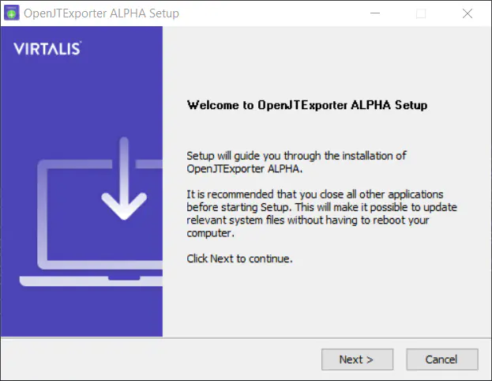Cancel the OpenJTExporter installation
The height and width of the screenshot is (381, 492).
click(442, 360)
